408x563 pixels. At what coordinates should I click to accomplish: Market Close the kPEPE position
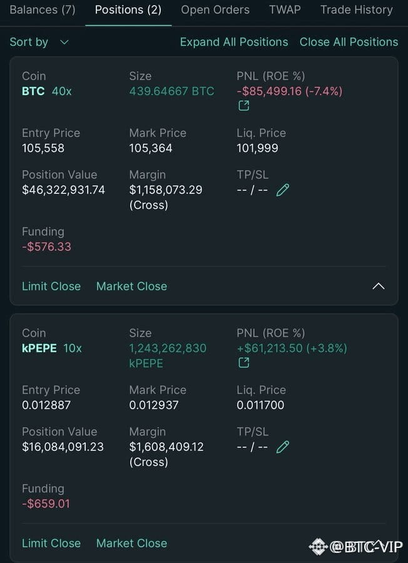[131, 543]
